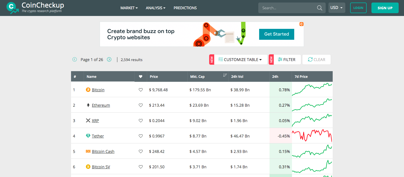Click the Bitcoin coin icon
404x177 pixels.
coord(88,90)
